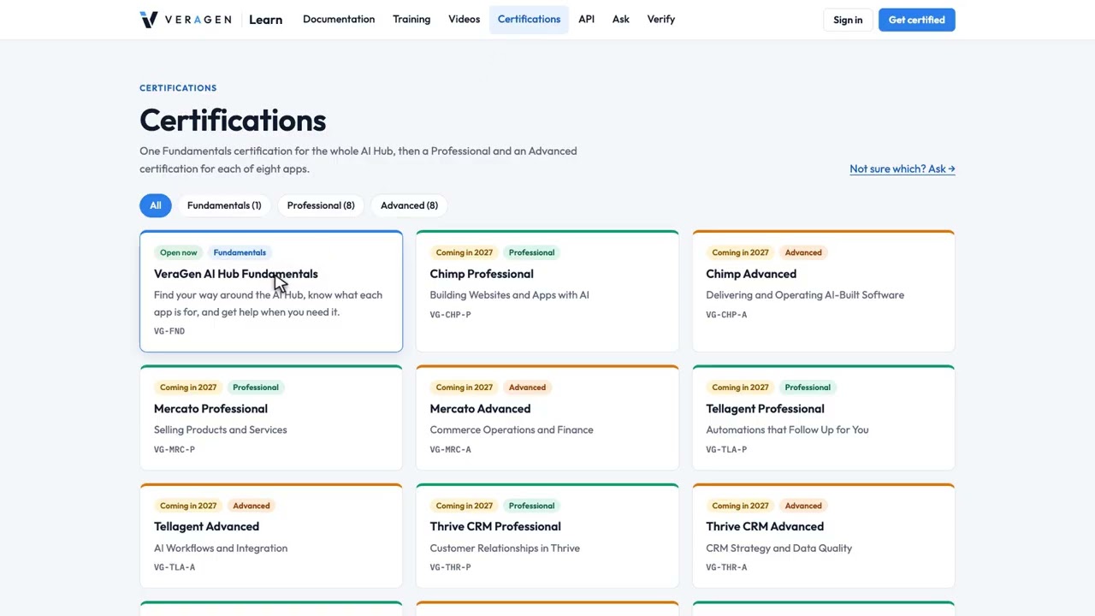Screen dimensions: 1095x616
Task: Open the Tellagent Advanced certification card
Action: (271, 536)
